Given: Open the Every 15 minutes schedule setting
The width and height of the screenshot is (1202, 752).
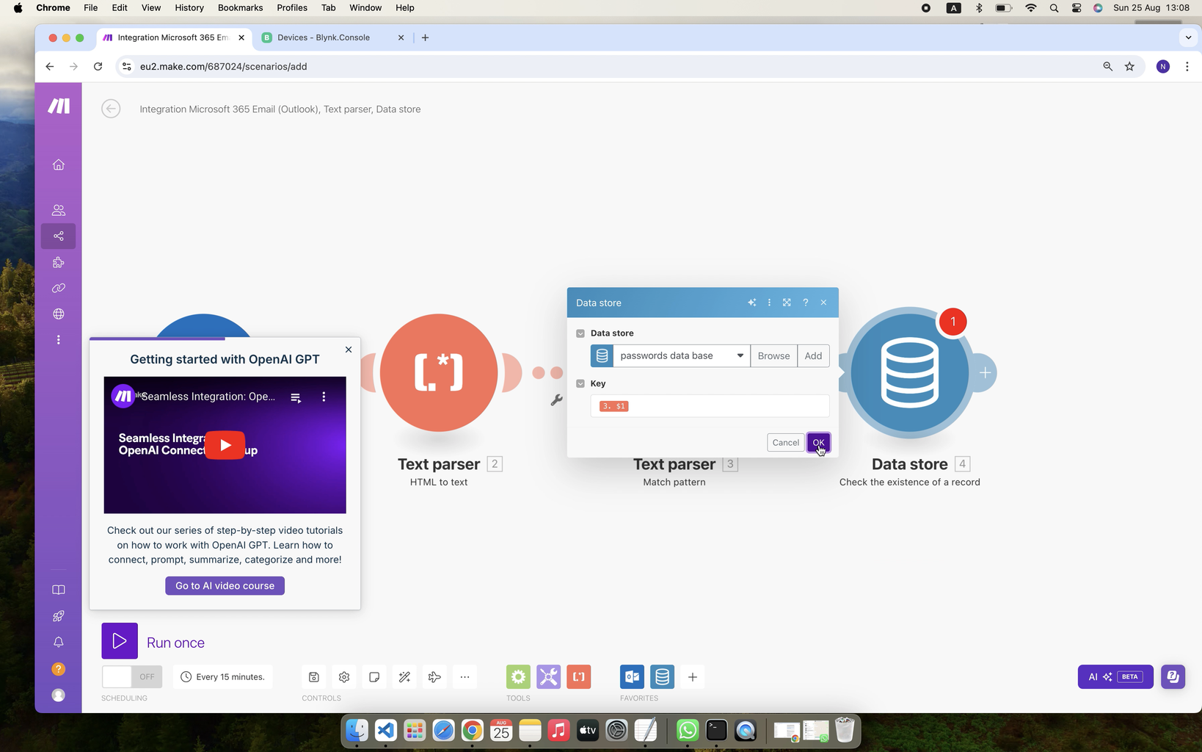Looking at the screenshot, I should pos(223,677).
